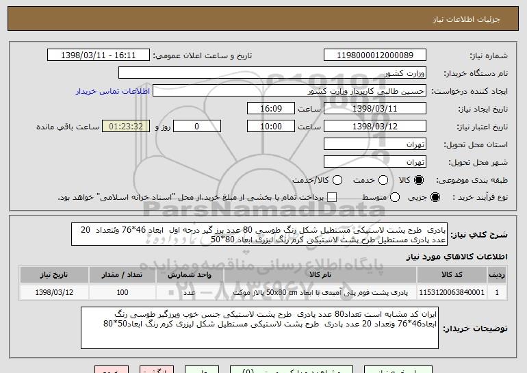
Task: Click the validity date field 1398/03/12
Action: [x=375, y=127]
